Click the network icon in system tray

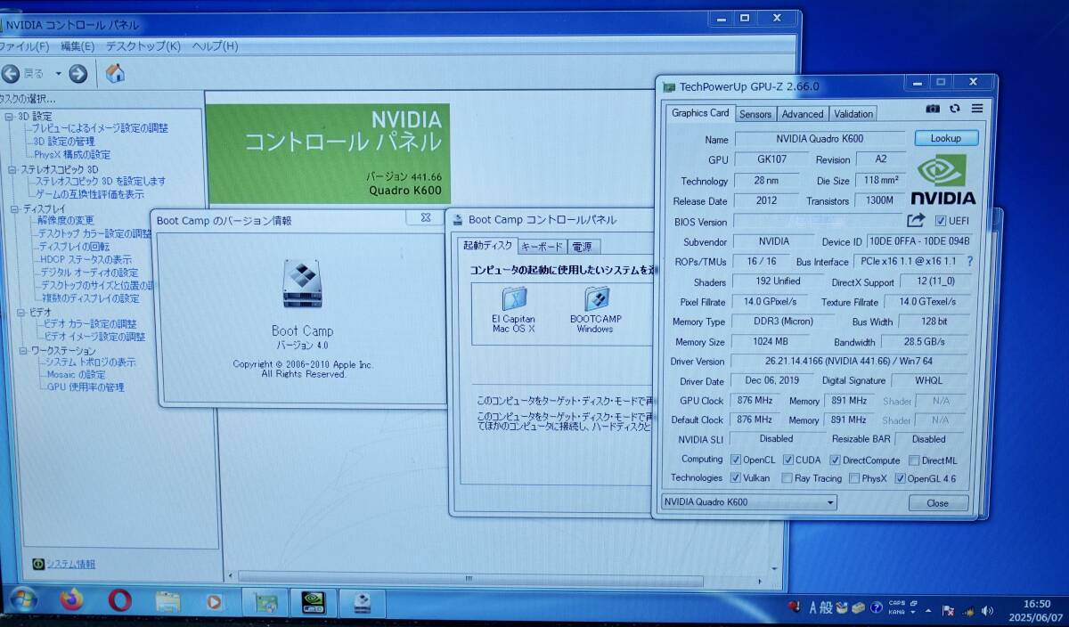pos(967,611)
